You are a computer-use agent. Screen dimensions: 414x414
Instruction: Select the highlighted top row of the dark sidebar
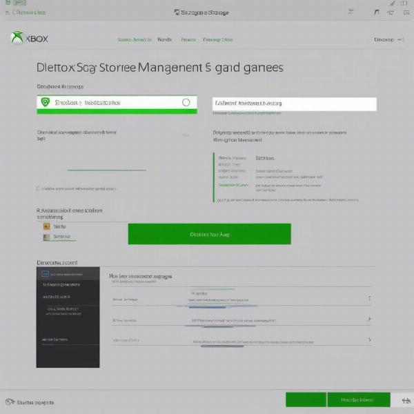(68, 273)
